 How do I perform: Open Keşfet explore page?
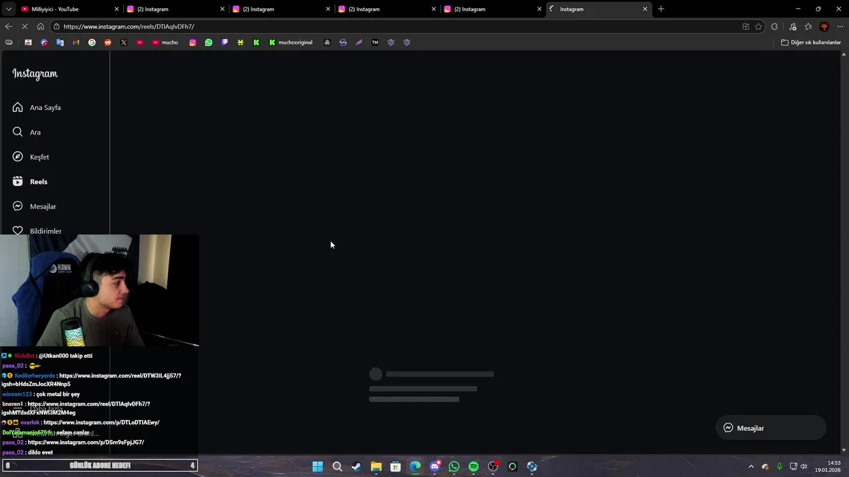point(31,157)
